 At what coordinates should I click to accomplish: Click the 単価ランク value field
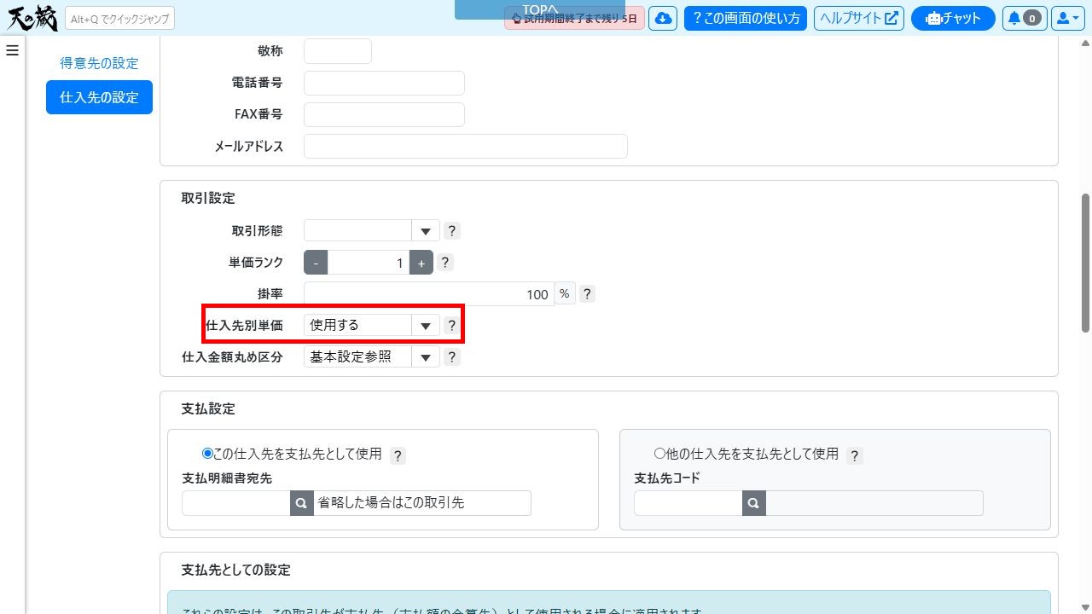point(369,263)
